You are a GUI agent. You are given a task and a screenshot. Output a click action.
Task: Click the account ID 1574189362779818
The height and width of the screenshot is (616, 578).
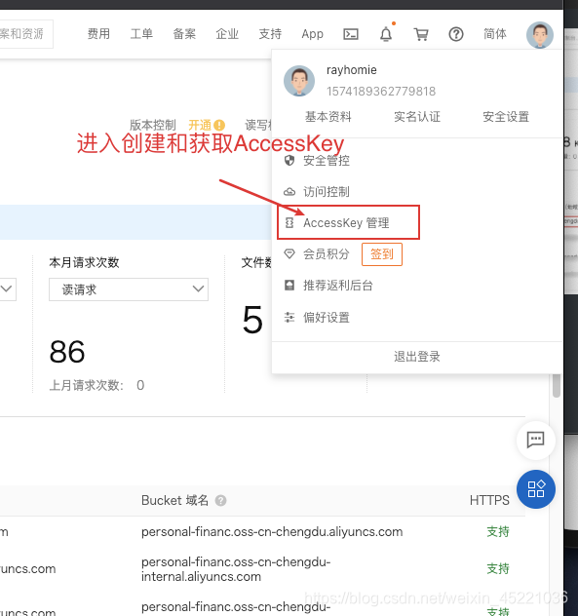(x=381, y=92)
